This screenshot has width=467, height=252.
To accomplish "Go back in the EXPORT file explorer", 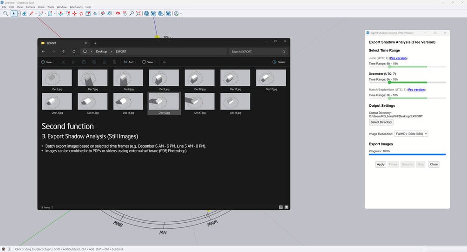I will 44,52.
